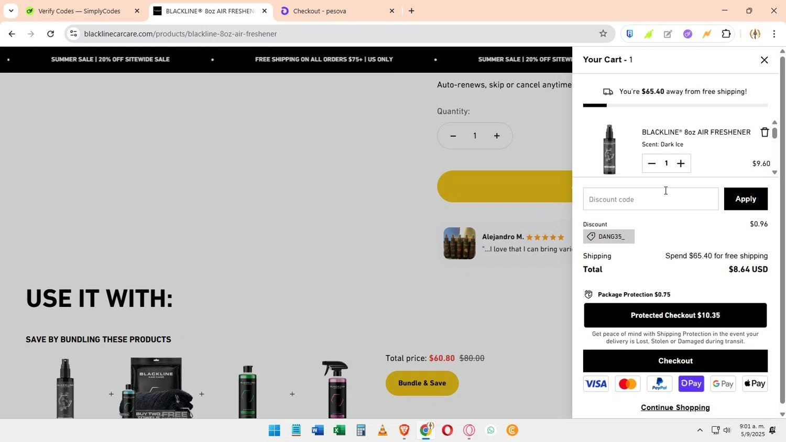Open the Extensions puzzle menu

coord(726,34)
